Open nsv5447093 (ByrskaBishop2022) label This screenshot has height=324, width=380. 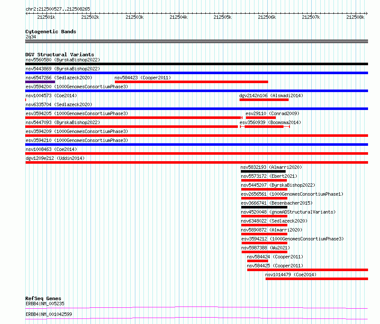coord(63,122)
